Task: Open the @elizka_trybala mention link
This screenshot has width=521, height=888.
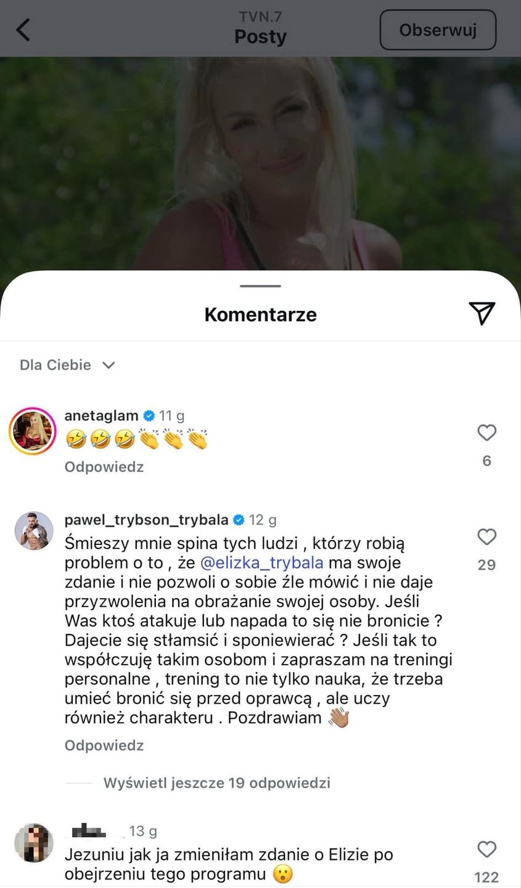Action: (262, 563)
